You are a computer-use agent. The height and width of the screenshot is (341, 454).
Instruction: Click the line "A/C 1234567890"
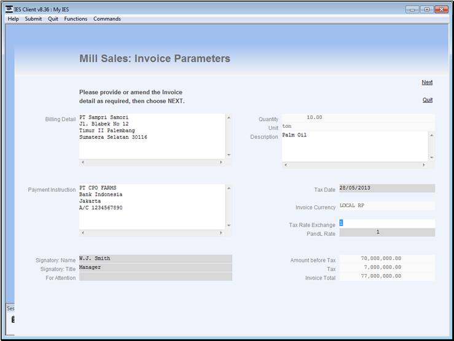pyautogui.click(x=101, y=208)
